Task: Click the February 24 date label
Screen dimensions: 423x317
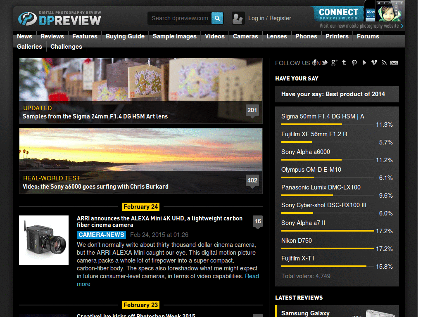Action: (140, 207)
